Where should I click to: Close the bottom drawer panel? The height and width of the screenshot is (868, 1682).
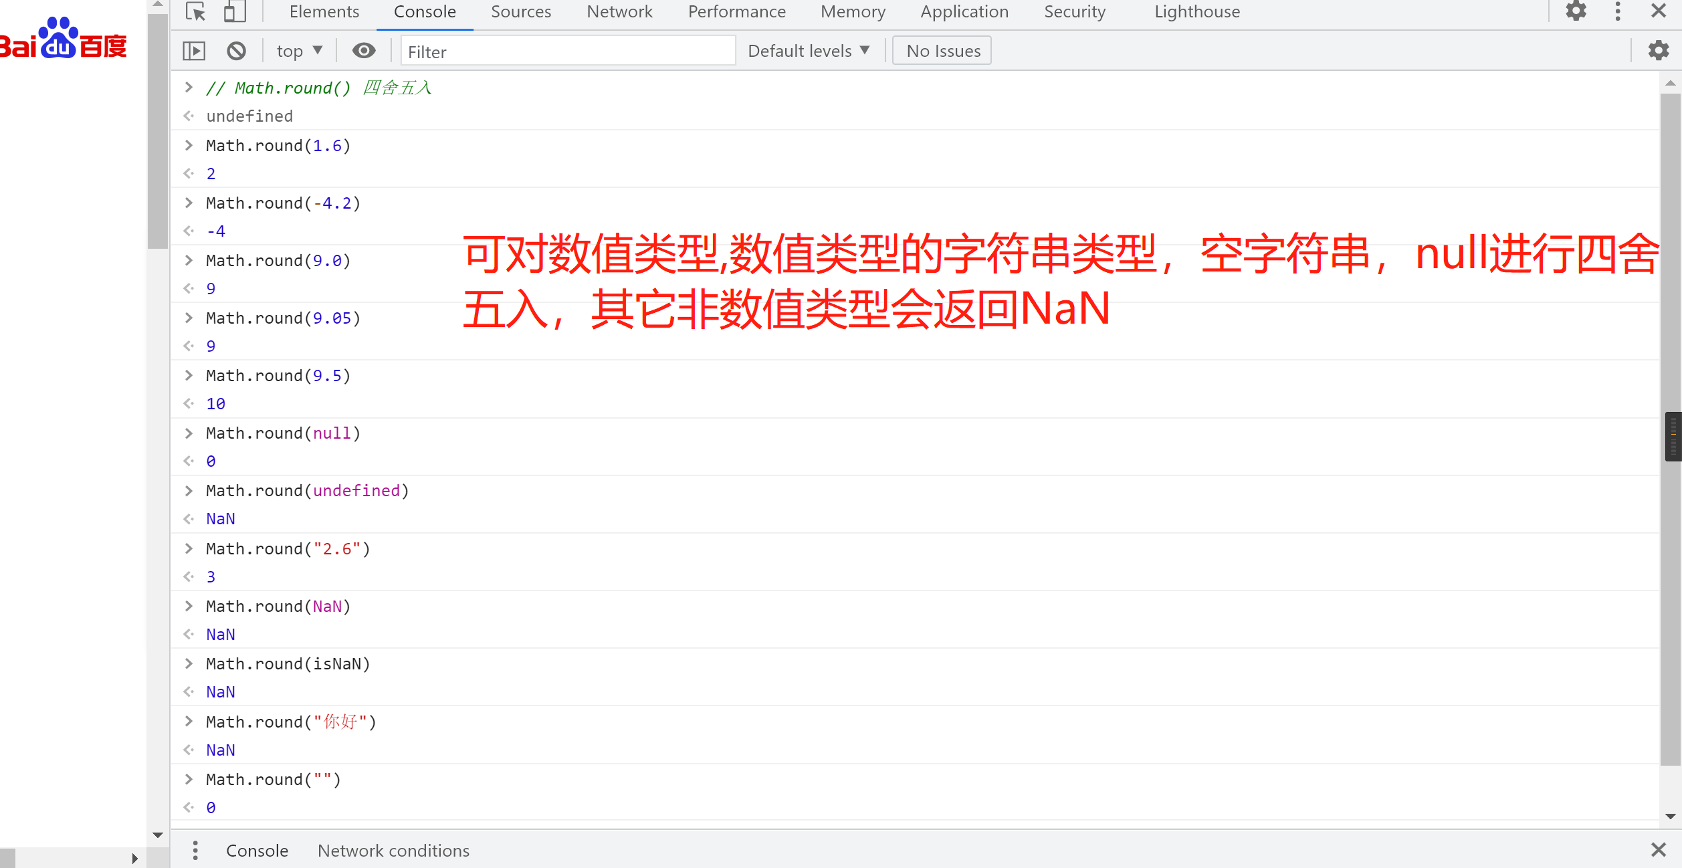coord(1659,851)
